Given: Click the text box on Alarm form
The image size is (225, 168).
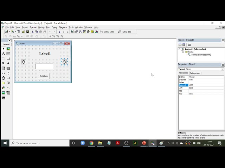Looking at the screenshot, I should point(44,66).
